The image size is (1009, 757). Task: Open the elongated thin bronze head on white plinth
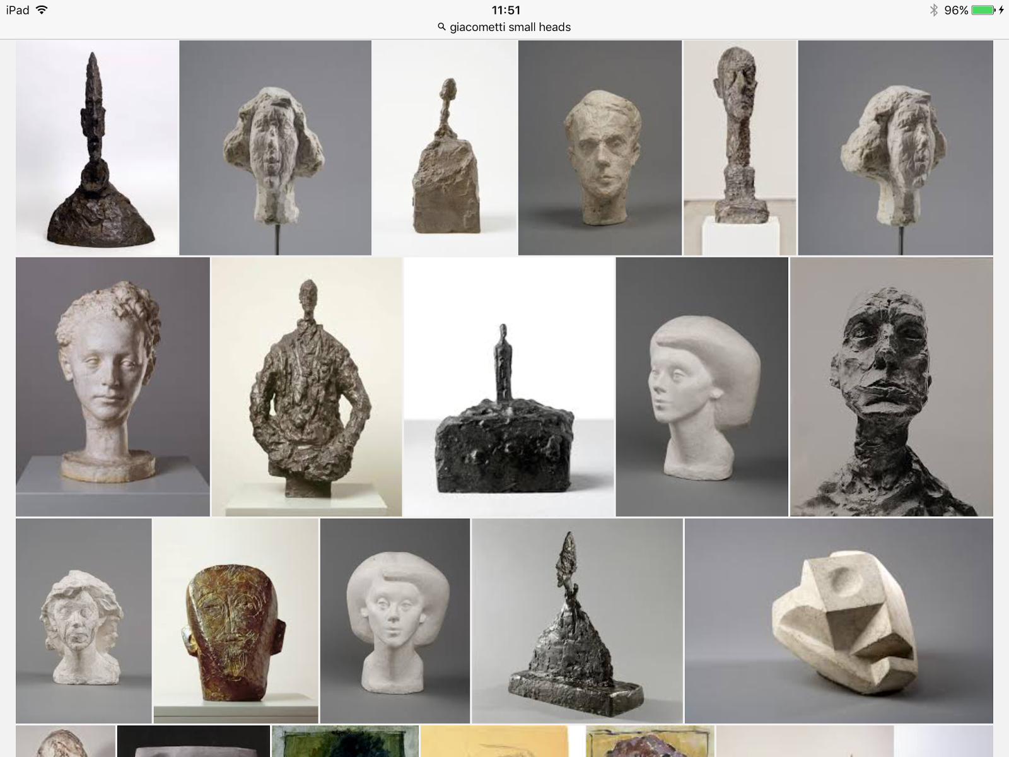[x=740, y=148]
